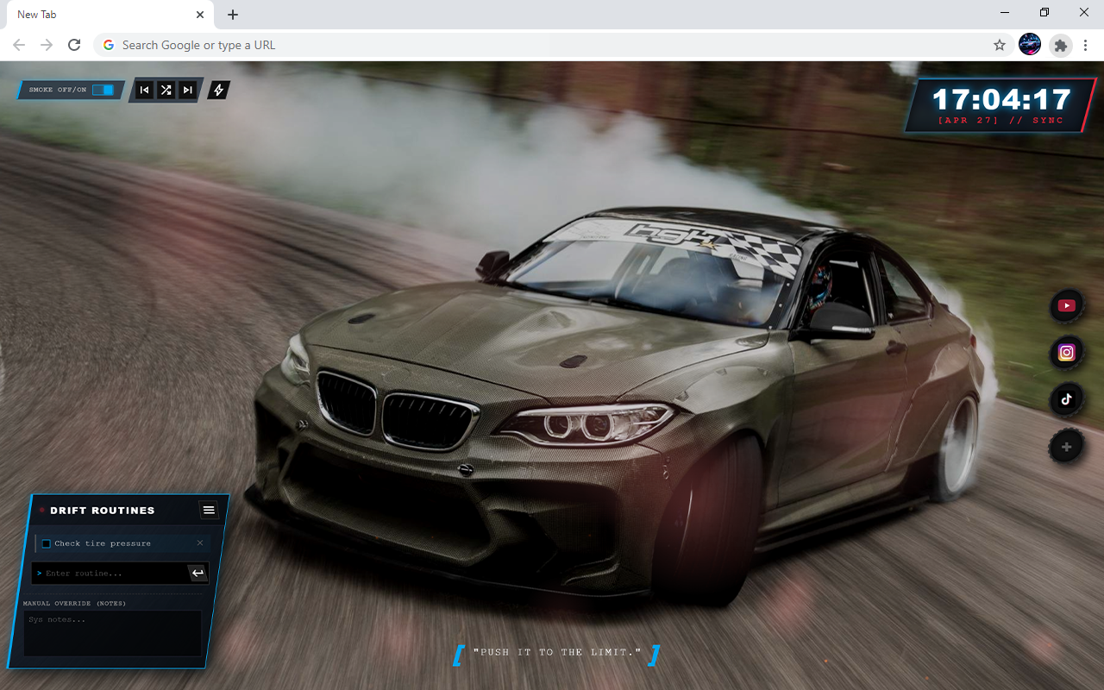Add a new shortcut with plus button
The image size is (1104, 690).
point(1067,447)
